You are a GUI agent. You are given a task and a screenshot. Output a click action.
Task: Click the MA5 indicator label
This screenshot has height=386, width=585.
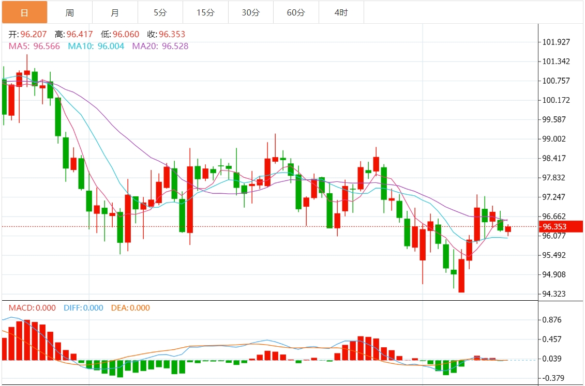(x=34, y=46)
